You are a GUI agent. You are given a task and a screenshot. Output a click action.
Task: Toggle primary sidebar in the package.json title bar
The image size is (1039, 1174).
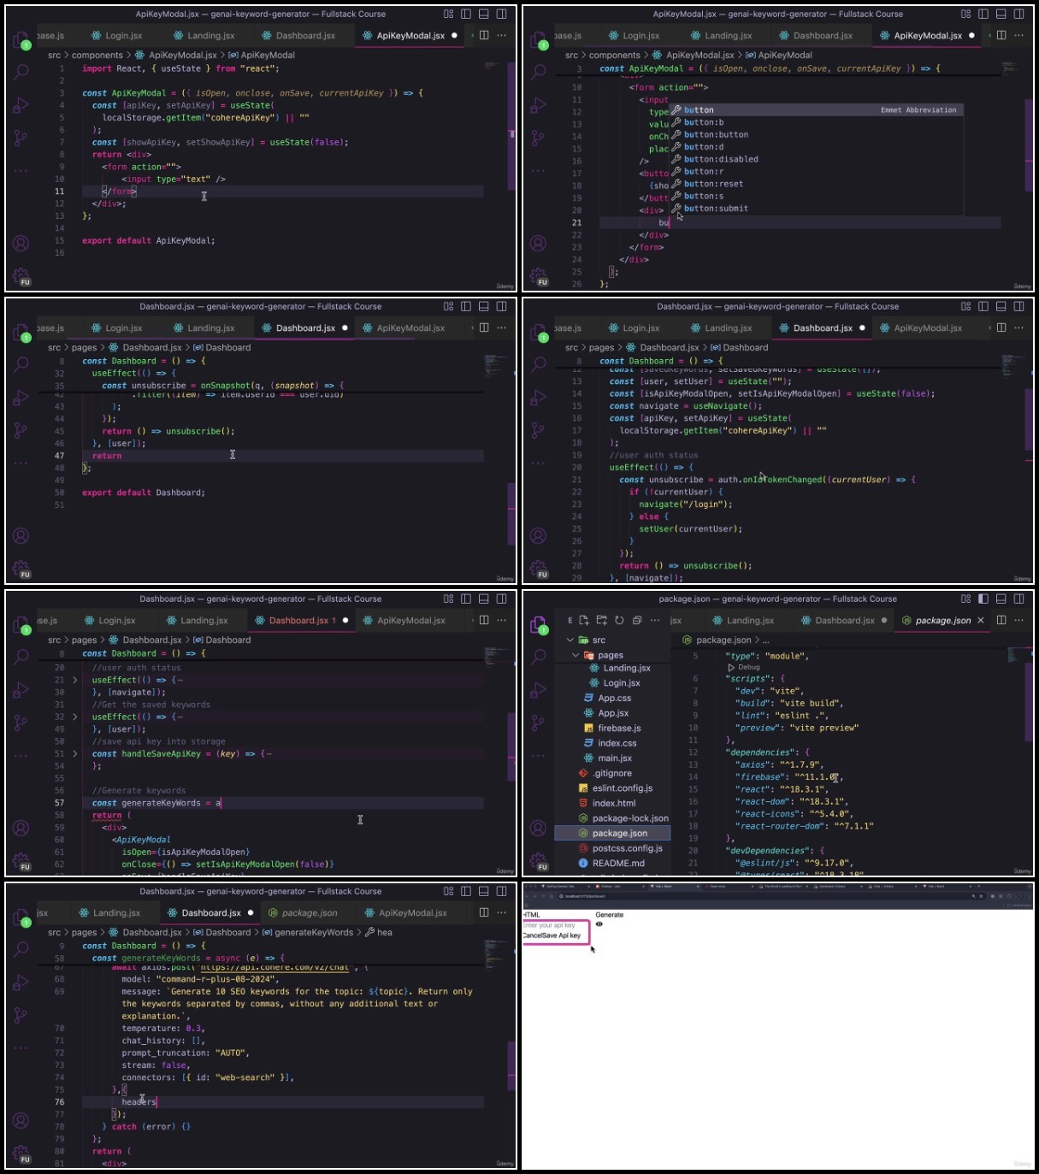(x=983, y=599)
